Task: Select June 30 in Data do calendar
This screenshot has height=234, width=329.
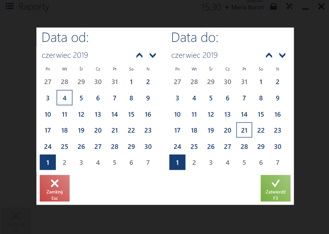Action: coord(277,147)
